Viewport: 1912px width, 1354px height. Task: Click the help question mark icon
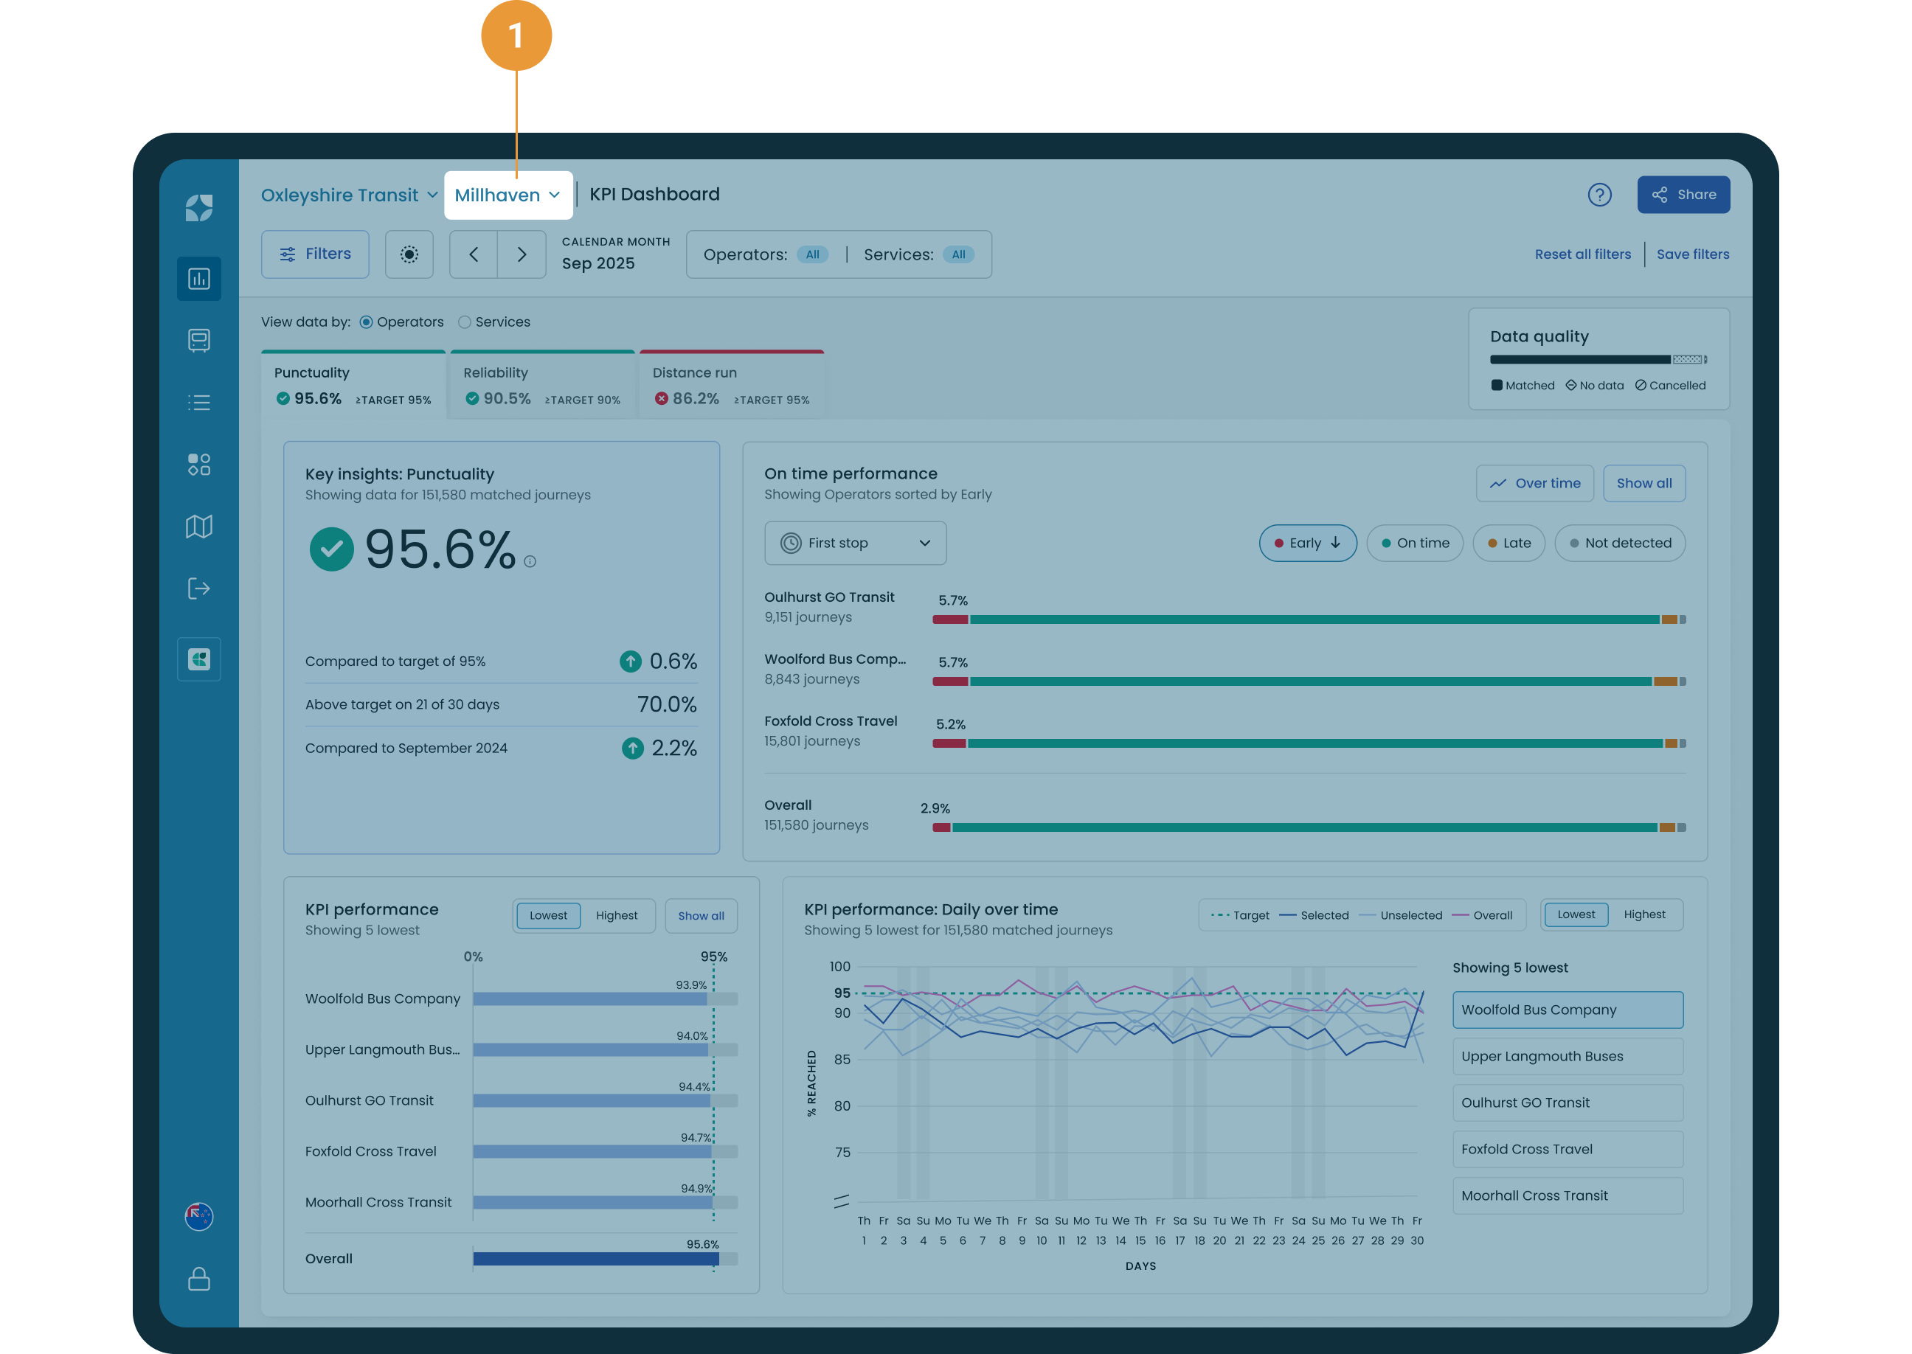coord(1598,195)
